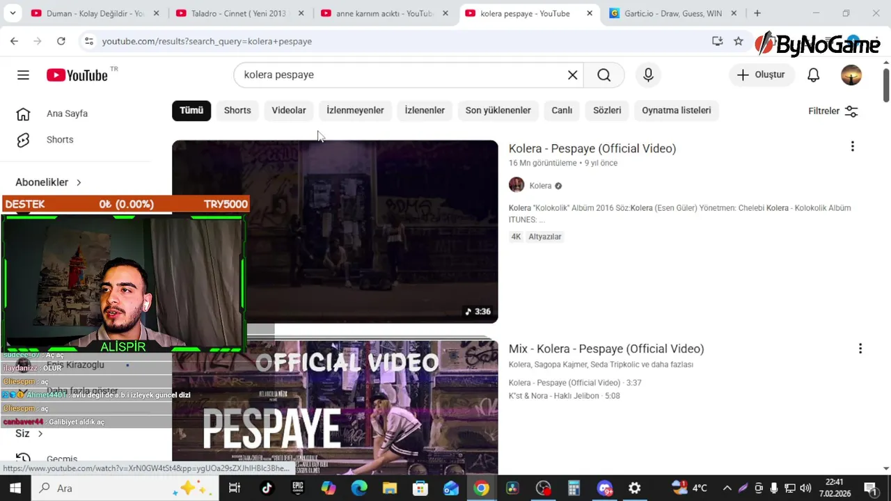Open Task View on the taskbar

(x=235, y=488)
